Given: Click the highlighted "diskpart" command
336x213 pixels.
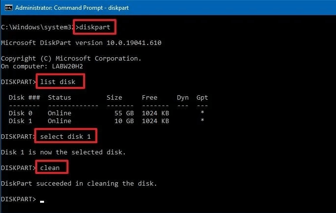Looking at the screenshot, I should tap(95, 27).
